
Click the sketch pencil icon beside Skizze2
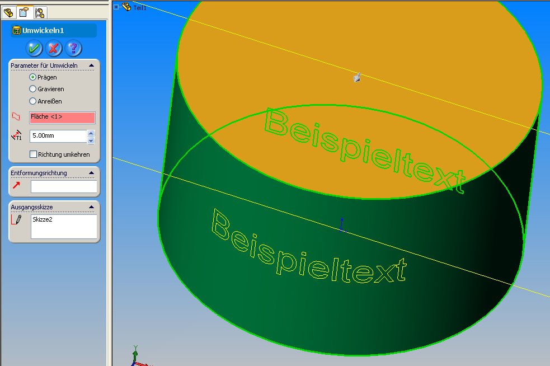pos(16,220)
